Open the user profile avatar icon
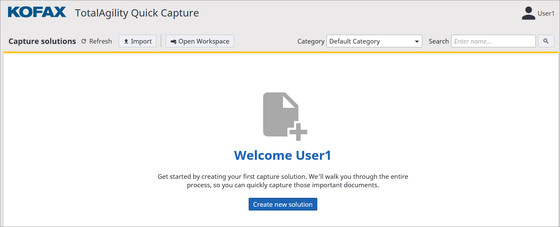The width and height of the screenshot is (560, 227). pos(528,13)
